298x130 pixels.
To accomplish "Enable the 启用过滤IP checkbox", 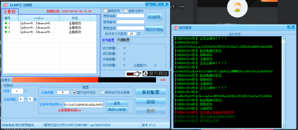I will (126, 11).
